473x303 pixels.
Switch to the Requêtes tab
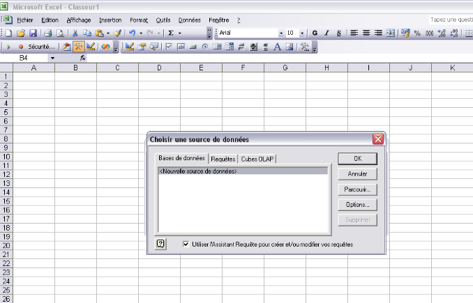coord(223,159)
